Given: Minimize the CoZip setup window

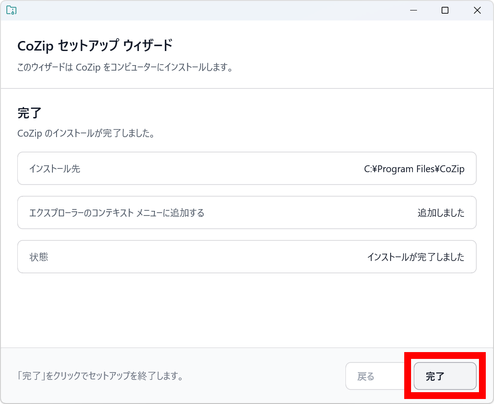Looking at the screenshot, I should (413, 10).
